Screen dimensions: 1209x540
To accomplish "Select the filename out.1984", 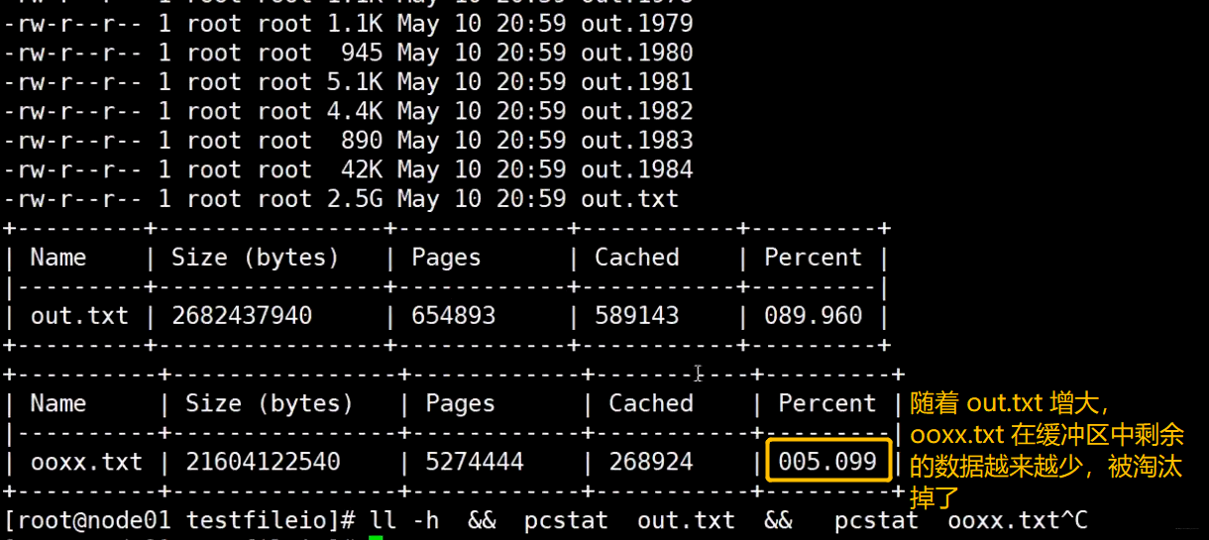I will click(x=637, y=169).
